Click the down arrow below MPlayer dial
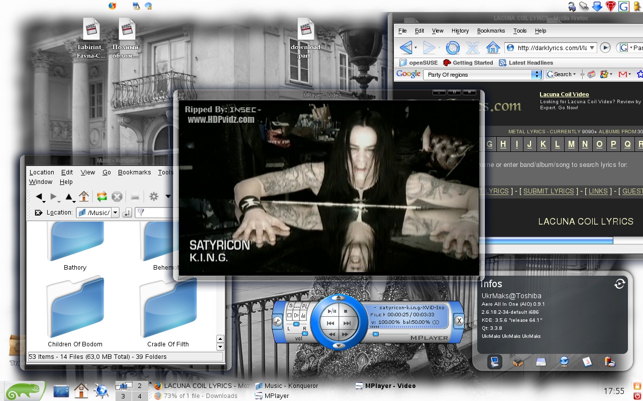Image resolution: width=643 pixels, height=401 pixels. (339, 345)
